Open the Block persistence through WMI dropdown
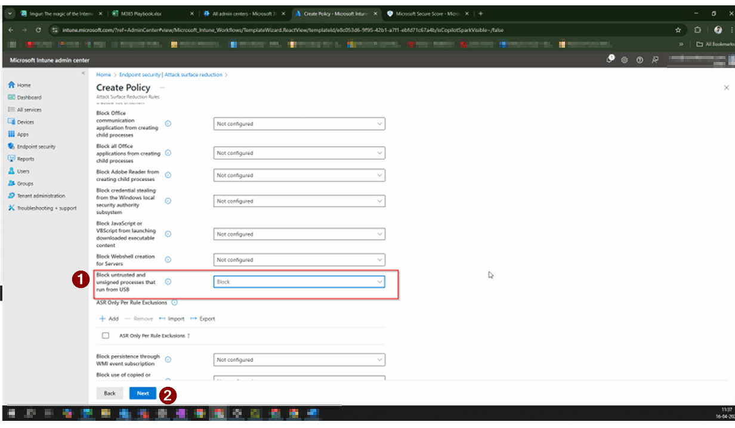The image size is (735, 428). (x=299, y=360)
